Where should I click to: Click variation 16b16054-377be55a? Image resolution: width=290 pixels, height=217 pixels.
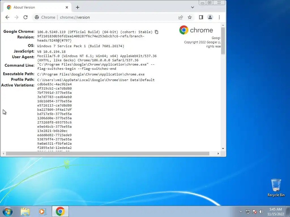pyautogui.click(x=54, y=101)
